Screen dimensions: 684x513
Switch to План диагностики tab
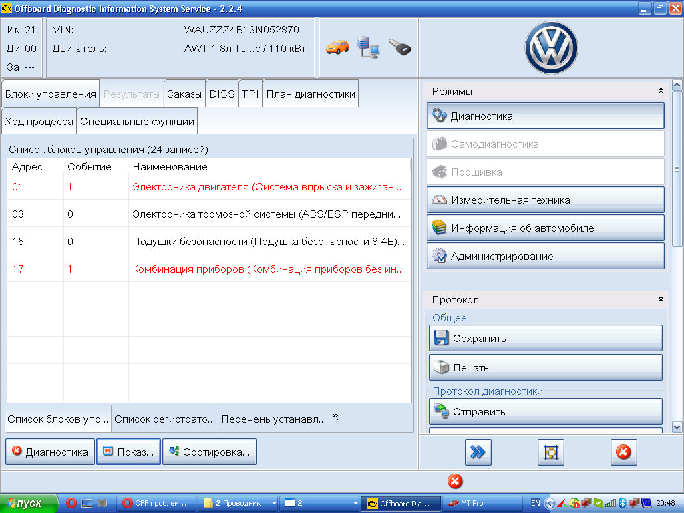(x=311, y=94)
